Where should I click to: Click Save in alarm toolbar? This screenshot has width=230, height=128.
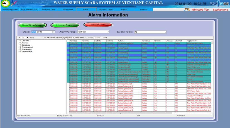pos(105,38)
